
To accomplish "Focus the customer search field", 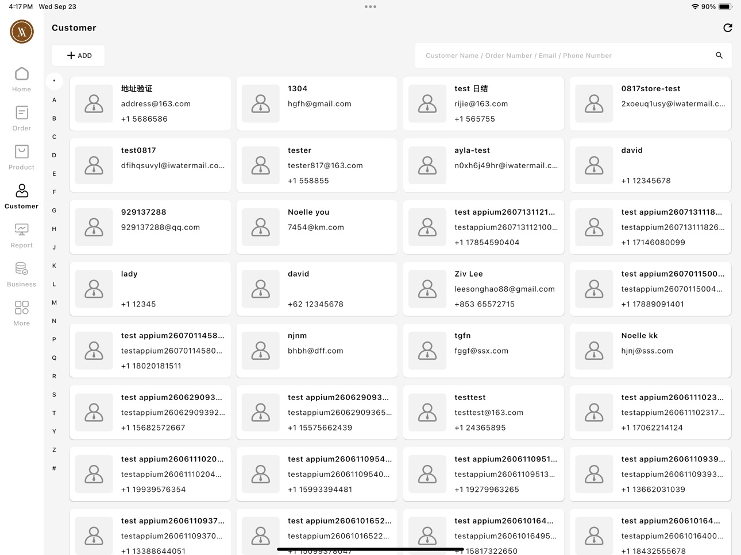I will click(x=573, y=56).
